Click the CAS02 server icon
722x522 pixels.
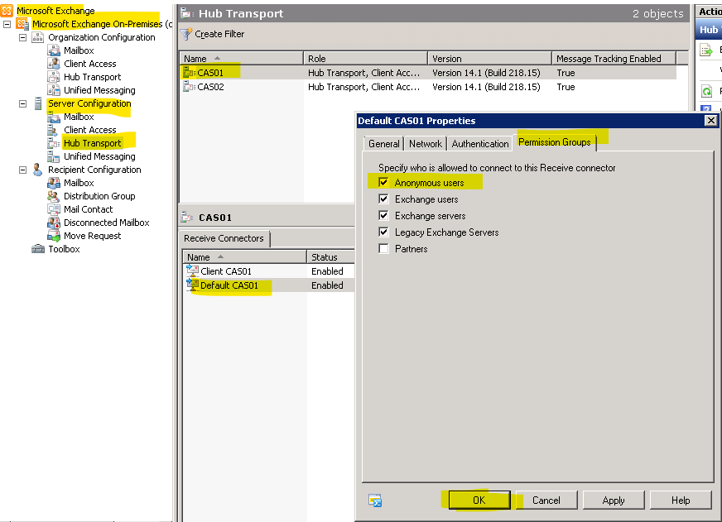pos(189,87)
